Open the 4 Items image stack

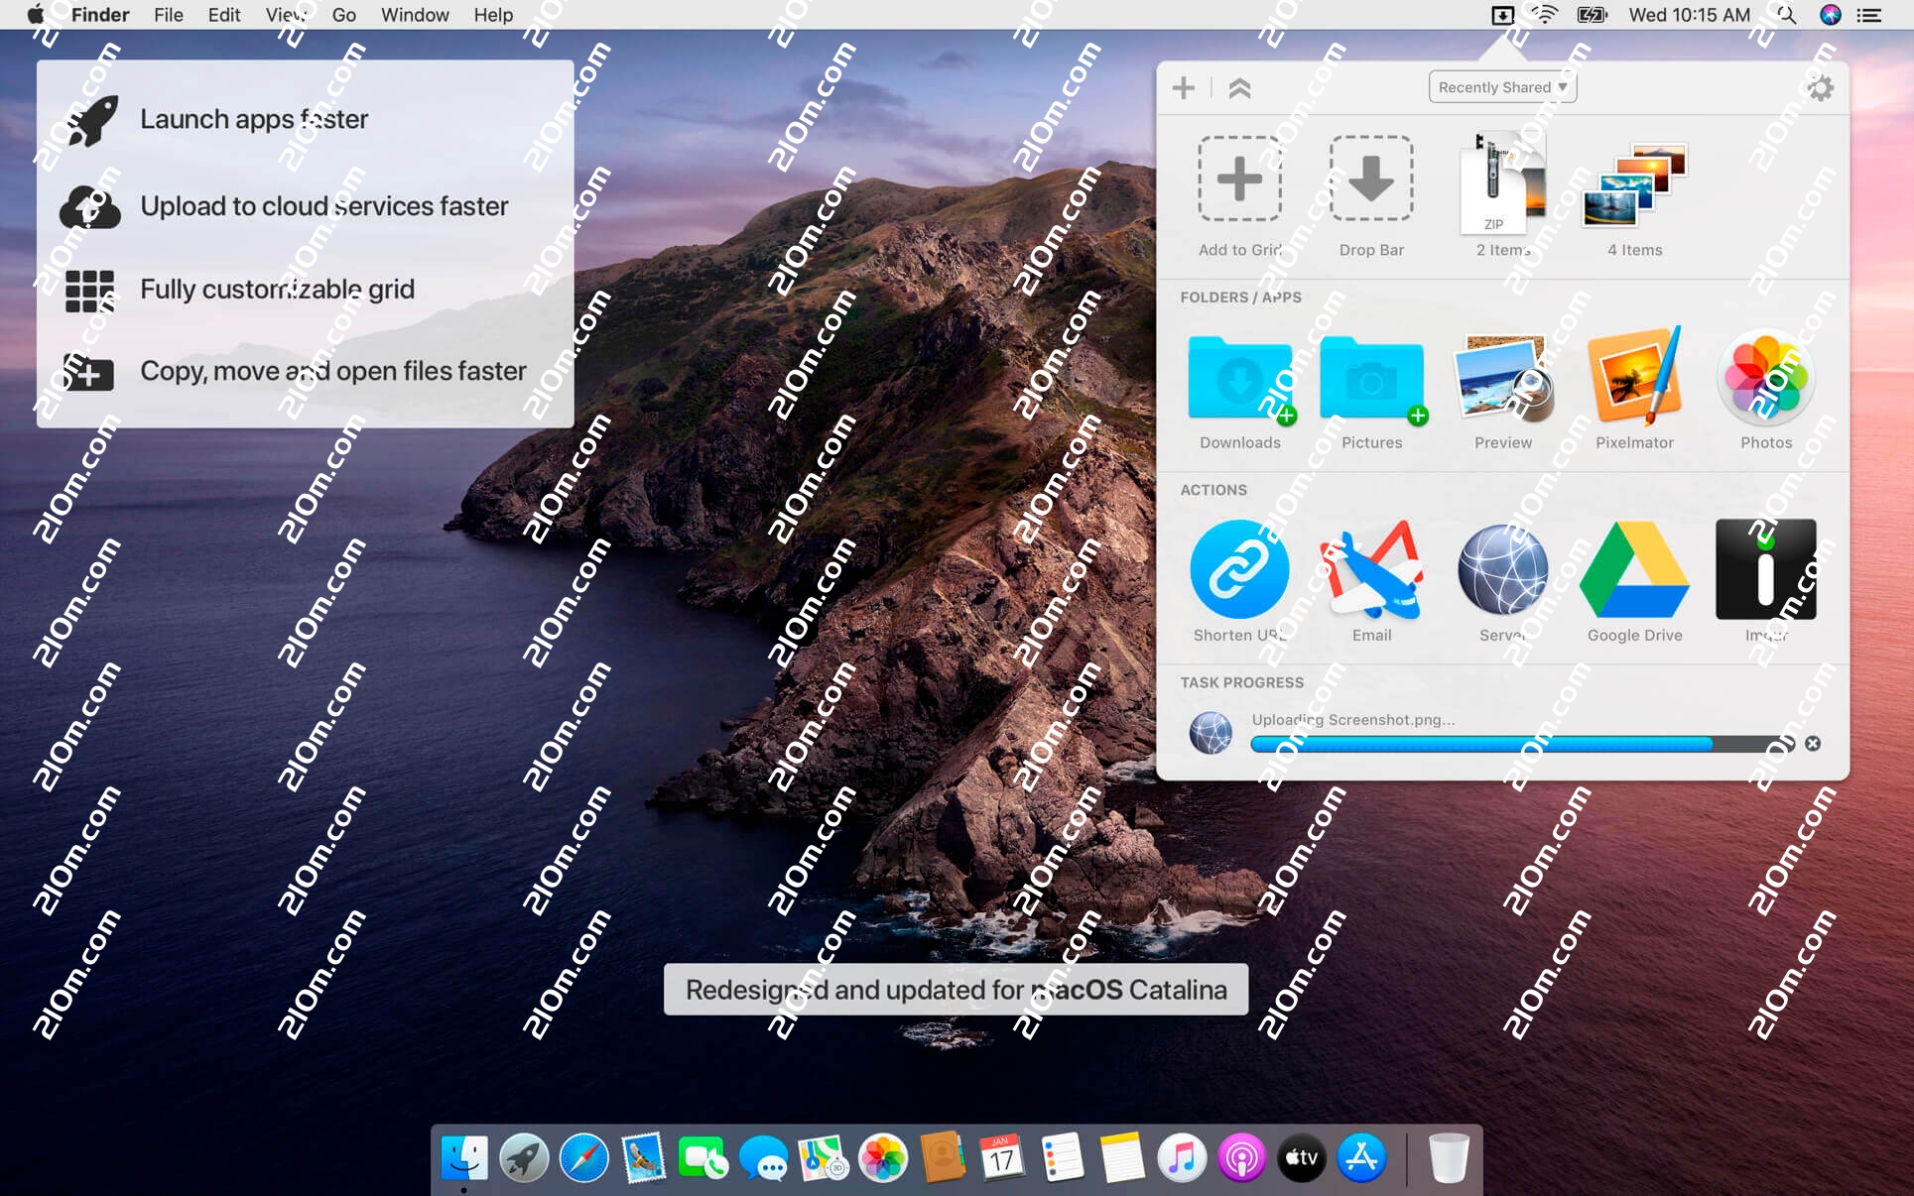pyautogui.click(x=1634, y=196)
